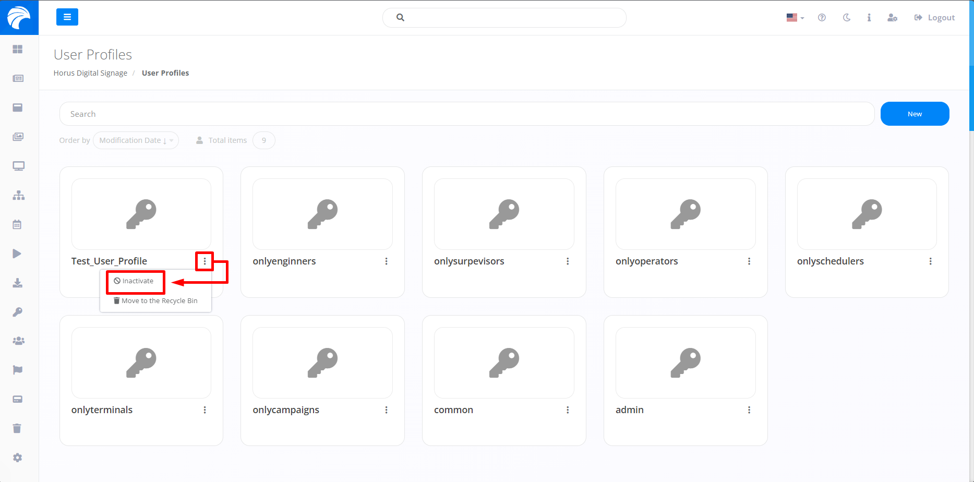Viewport: 974px width, 482px height.
Task: Open the dashboard panel from the sidebar
Action: coord(18,49)
